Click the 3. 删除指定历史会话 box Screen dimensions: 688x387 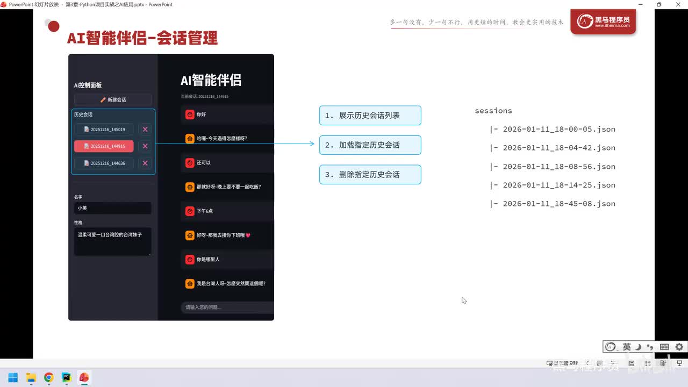point(370,175)
